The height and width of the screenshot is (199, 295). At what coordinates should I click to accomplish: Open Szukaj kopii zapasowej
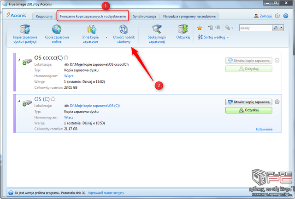[157, 34]
